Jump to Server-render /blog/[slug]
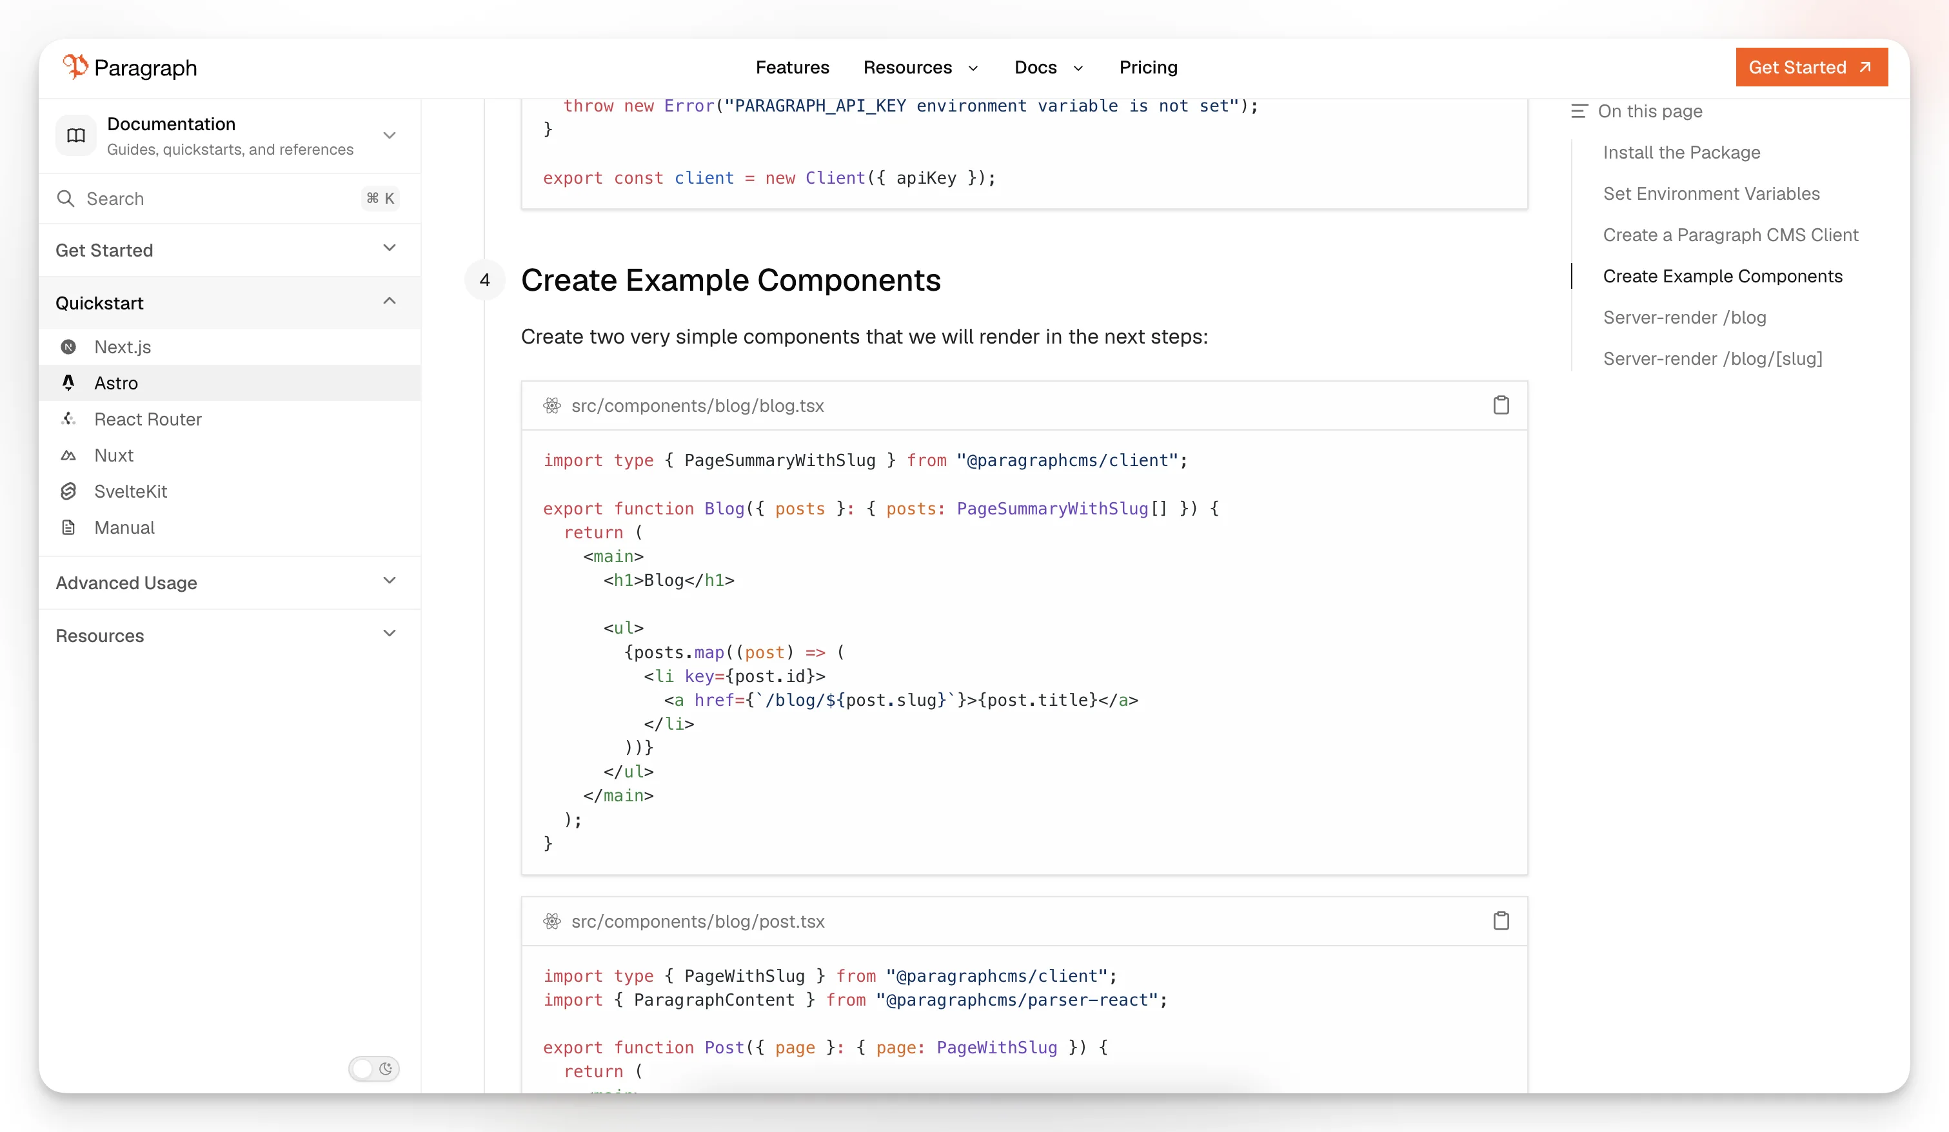Screen dimensions: 1949x1132 point(1712,359)
